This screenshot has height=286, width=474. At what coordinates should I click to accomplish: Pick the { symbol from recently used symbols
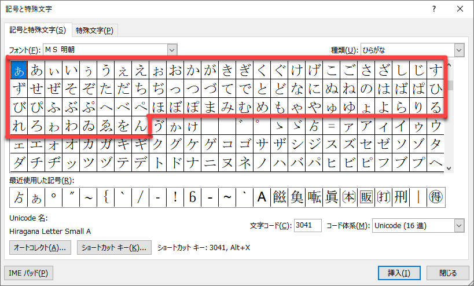(105, 197)
